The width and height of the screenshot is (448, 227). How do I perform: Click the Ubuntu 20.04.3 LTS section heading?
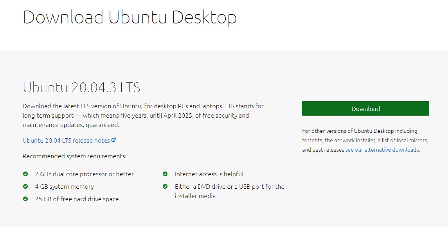(x=81, y=87)
